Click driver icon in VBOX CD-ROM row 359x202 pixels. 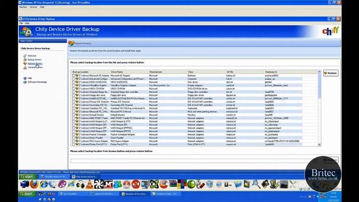tap(77, 89)
